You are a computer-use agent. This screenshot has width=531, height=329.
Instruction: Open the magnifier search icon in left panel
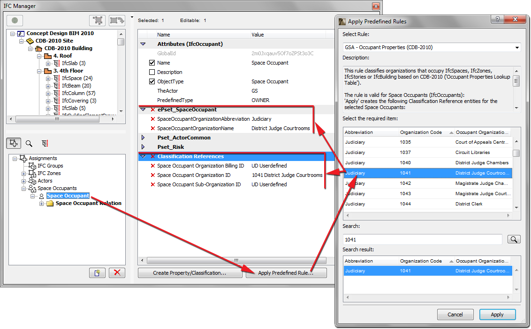click(29, 144)
